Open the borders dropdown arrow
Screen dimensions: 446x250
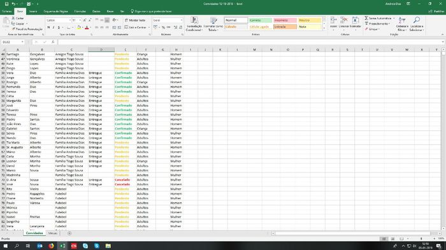pyautogui.click(x=72, y=27)
